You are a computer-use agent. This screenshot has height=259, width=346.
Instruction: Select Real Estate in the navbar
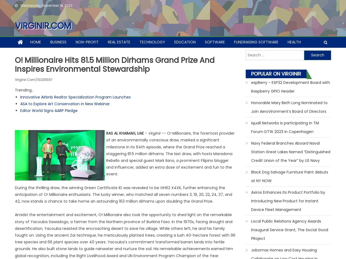pos(119,42)
